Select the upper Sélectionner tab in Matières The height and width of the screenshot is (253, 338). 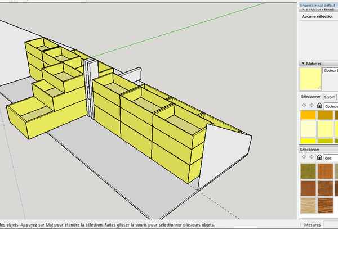click(x=310, y=97)
